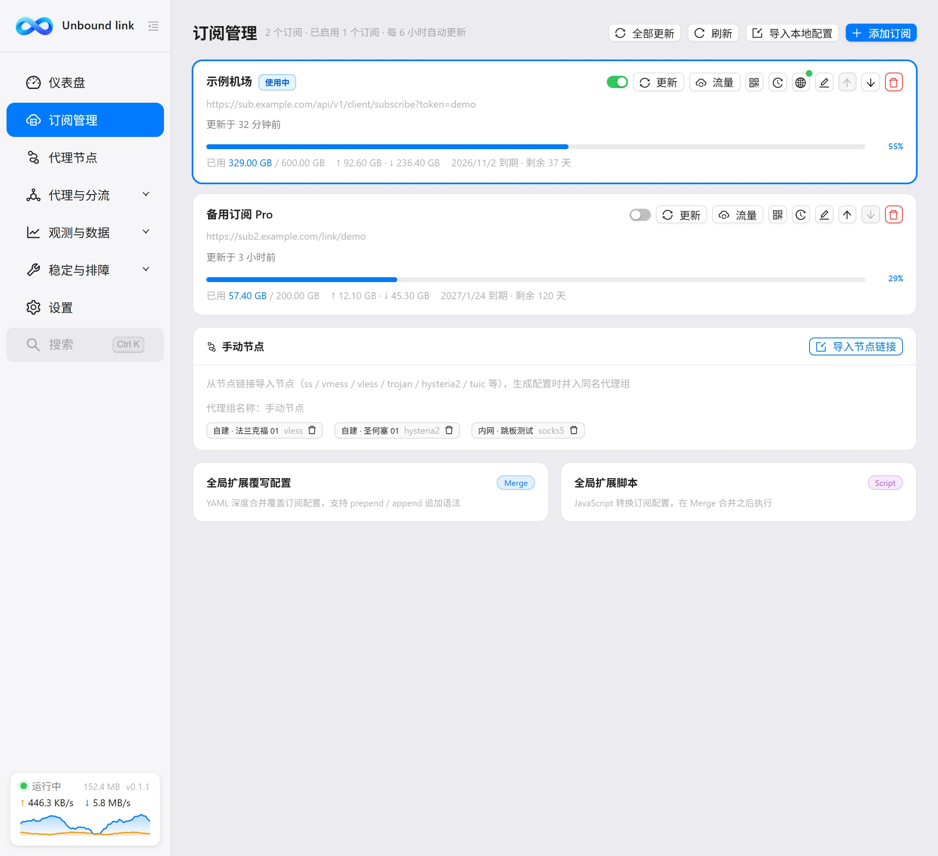Click the 全部更新 button
The height and width of the screenshot is (856, 938).
644,33
